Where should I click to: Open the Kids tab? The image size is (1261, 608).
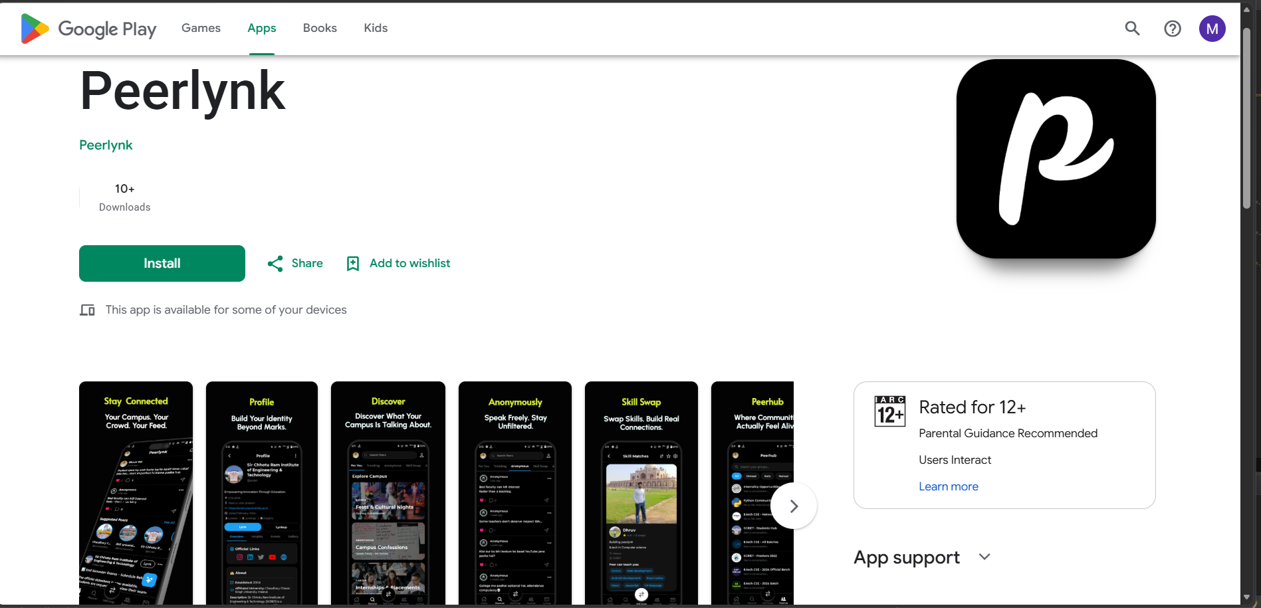tap(376, 28)
